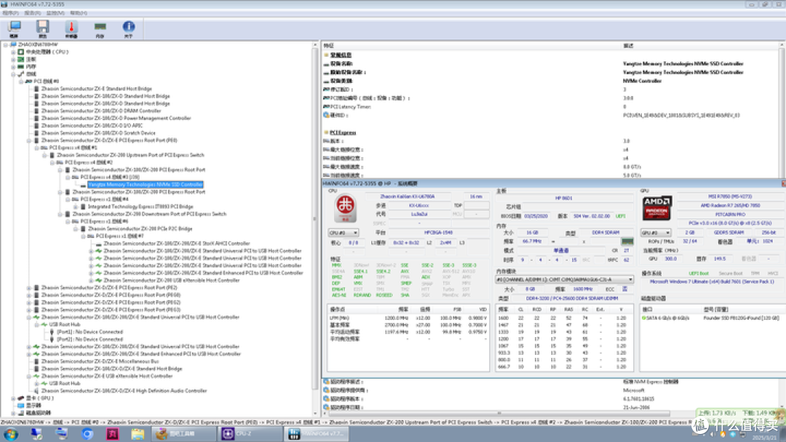
Task: Open the memory module CHANNEL A/DIMM dropdown
Action: click(564, 279)
